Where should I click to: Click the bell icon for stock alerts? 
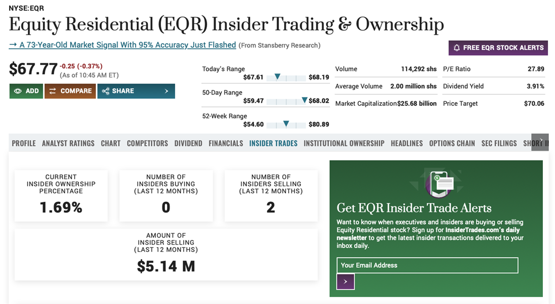click(457, 48)
